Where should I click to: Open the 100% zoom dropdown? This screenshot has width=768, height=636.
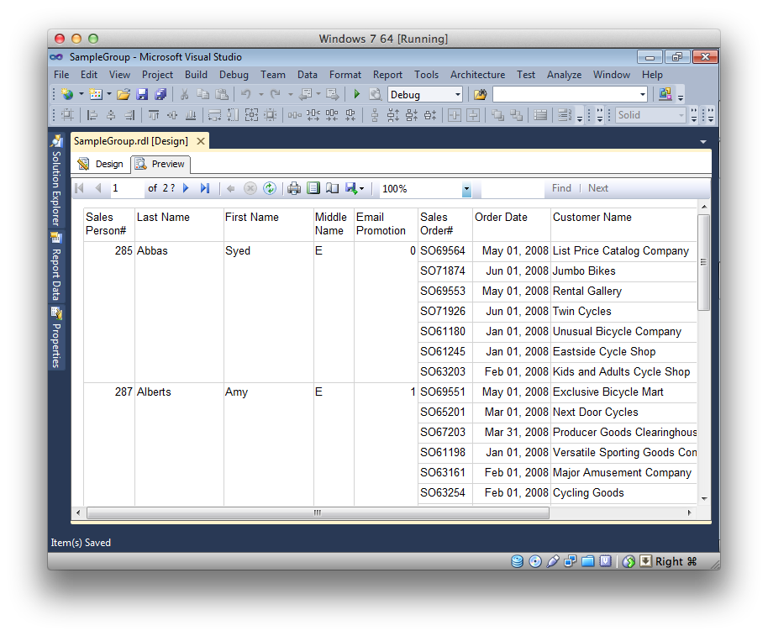(x=466, y=188)
